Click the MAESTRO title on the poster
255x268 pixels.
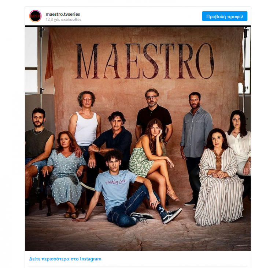(144, 61)
